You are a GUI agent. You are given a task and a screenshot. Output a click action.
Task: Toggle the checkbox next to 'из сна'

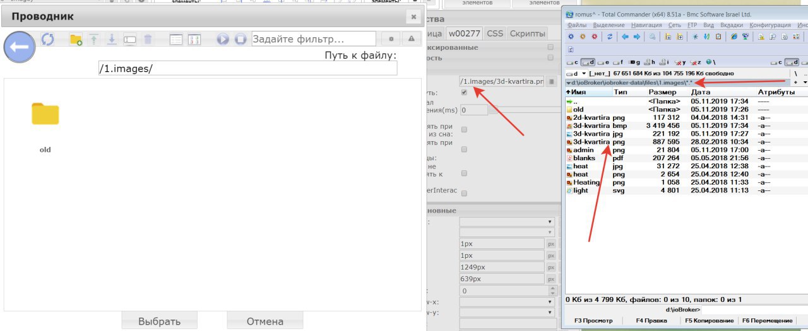[465, 129]
